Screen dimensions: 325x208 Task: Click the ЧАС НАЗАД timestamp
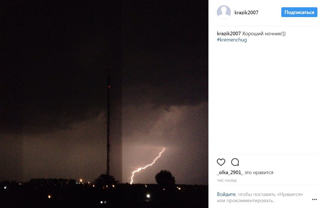point(227,181)
